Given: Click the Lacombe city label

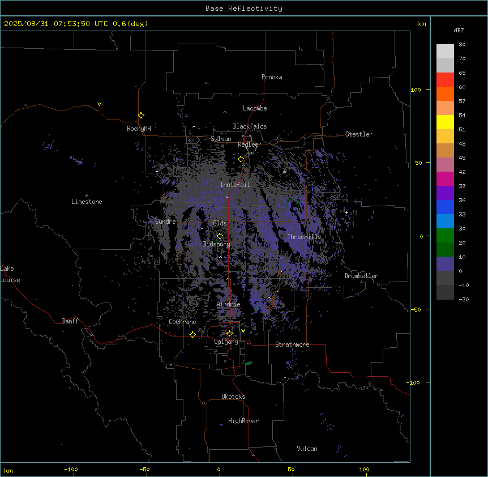Looking at the screenshot, I should [255, 108].
